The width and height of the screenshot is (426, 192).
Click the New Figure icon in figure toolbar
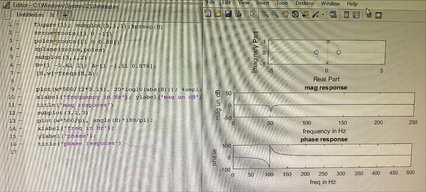tap(208, 14)
